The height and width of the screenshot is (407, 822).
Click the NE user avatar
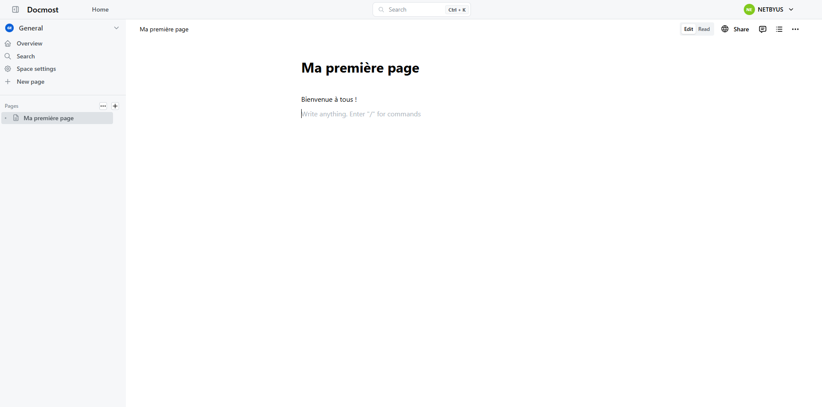coord(749,9)
